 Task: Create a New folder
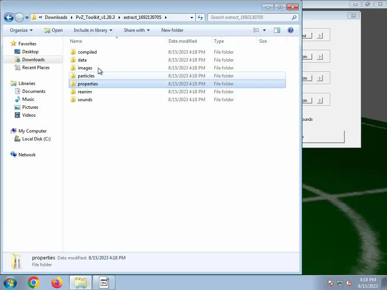[172, 30]
